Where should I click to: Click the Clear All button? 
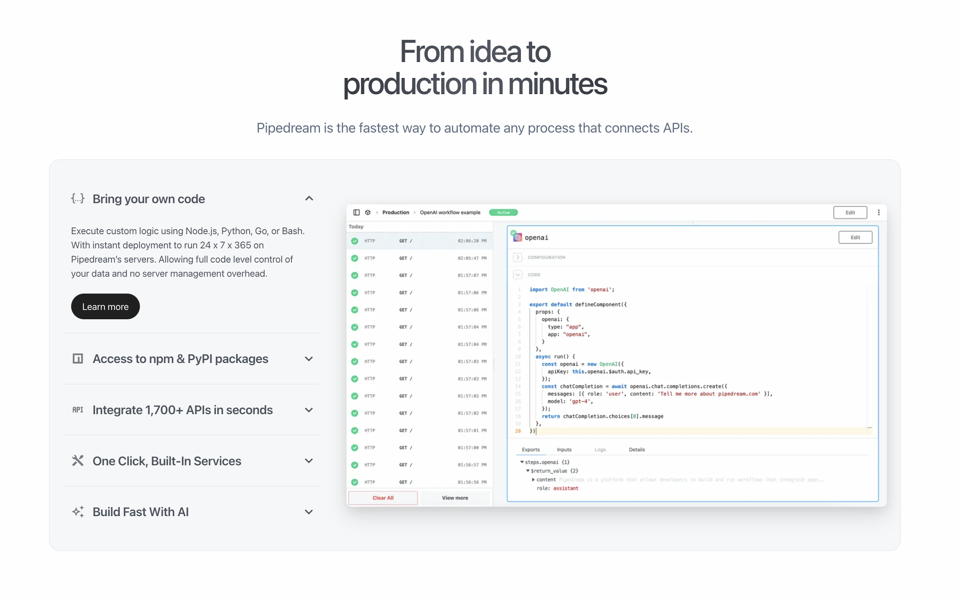[382, 498]
